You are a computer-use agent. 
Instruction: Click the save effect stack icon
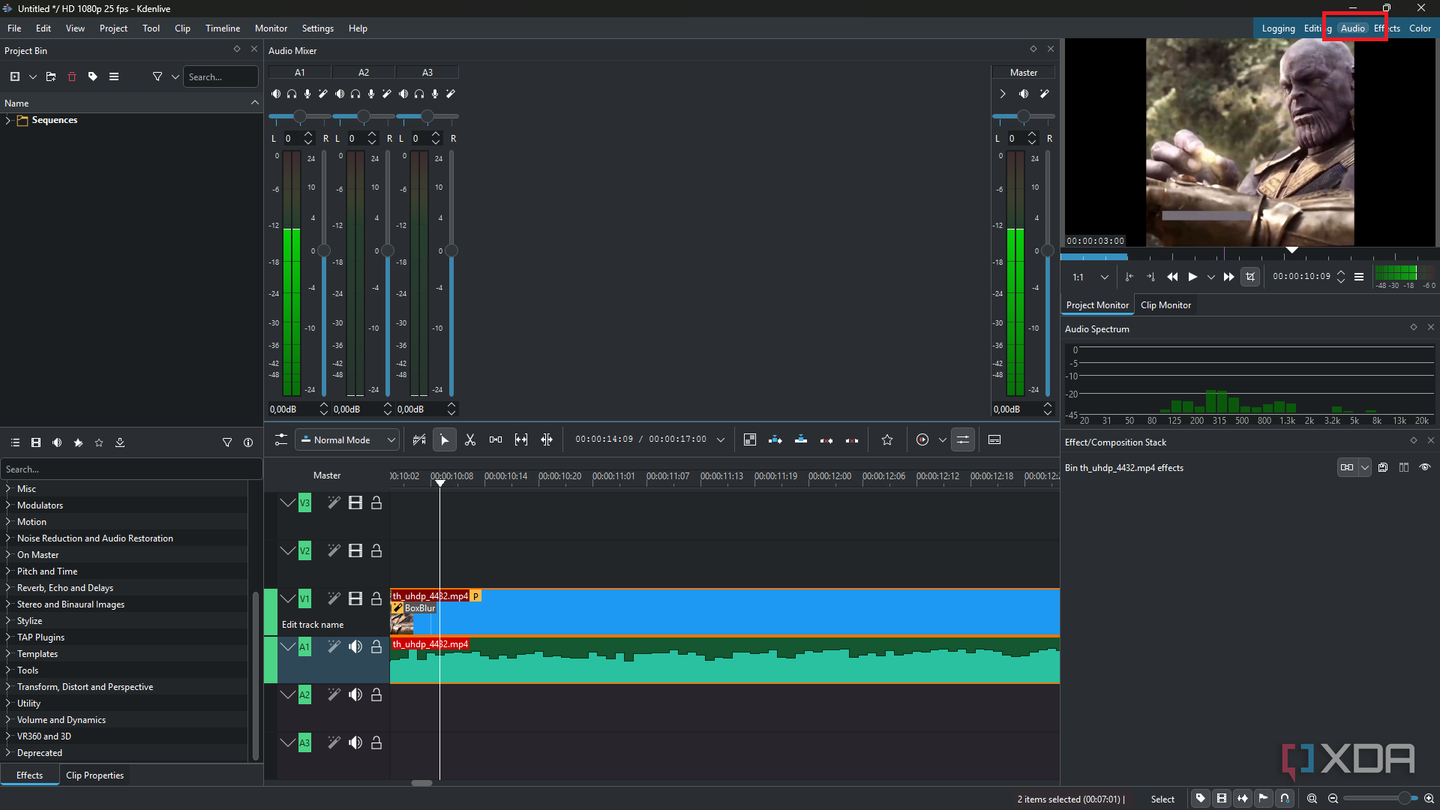[x=1383, y=467]
